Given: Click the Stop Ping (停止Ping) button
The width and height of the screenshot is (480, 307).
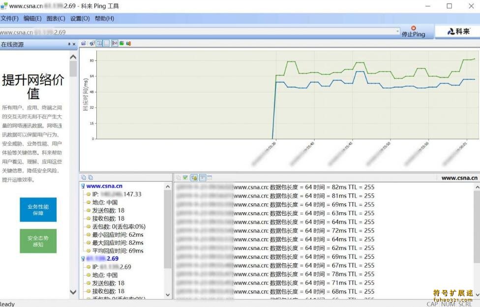Looking at the screenshot, I should tap(413, 31).
